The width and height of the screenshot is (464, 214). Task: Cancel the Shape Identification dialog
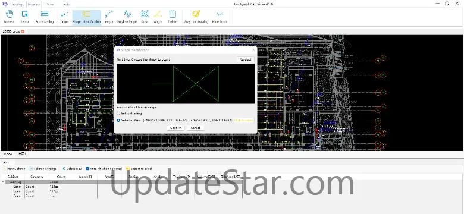(195, 128)
